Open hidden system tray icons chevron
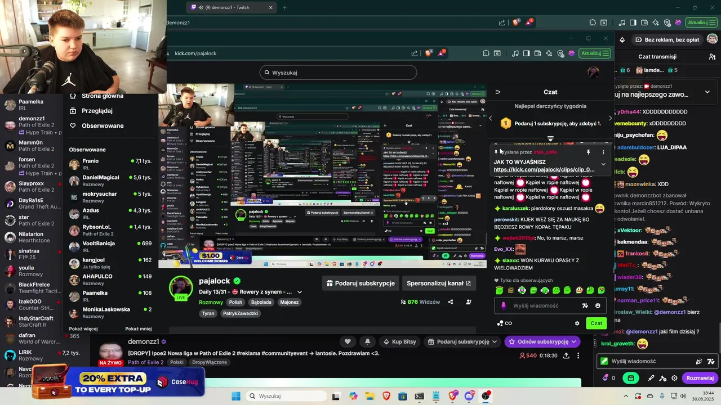Image resolution: width=721 pixels, height=405 pixels. [626, 396]
